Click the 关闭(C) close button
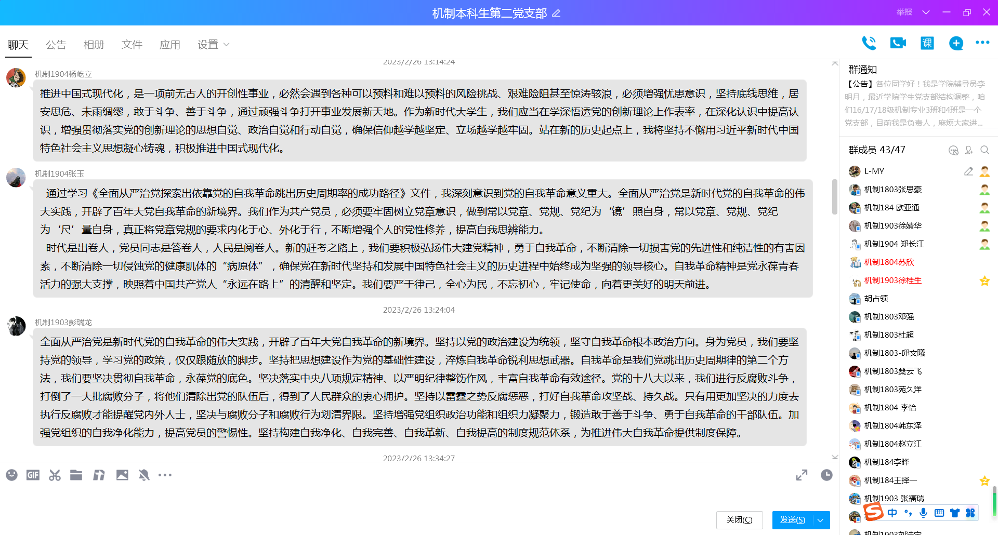The height and width of the screenshot is (535, 998). point(739,520)
